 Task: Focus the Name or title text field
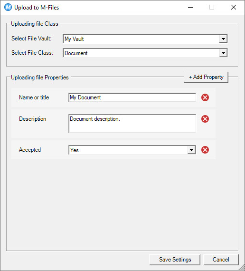pyautogui.click(x=132, y=97)
